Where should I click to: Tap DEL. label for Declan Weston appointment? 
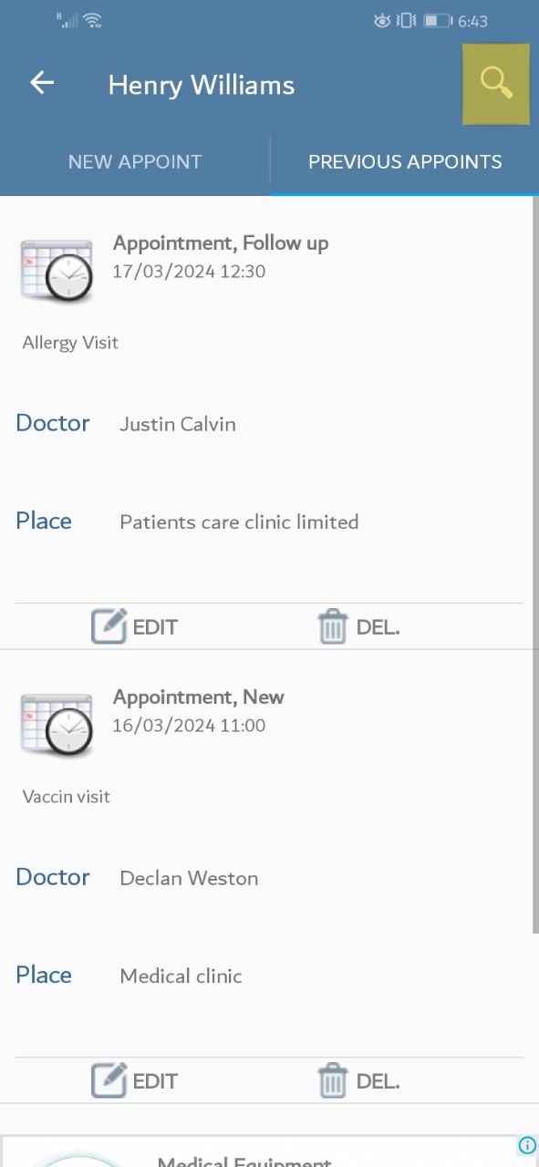pyautogui.click(x=378, y=1081)
